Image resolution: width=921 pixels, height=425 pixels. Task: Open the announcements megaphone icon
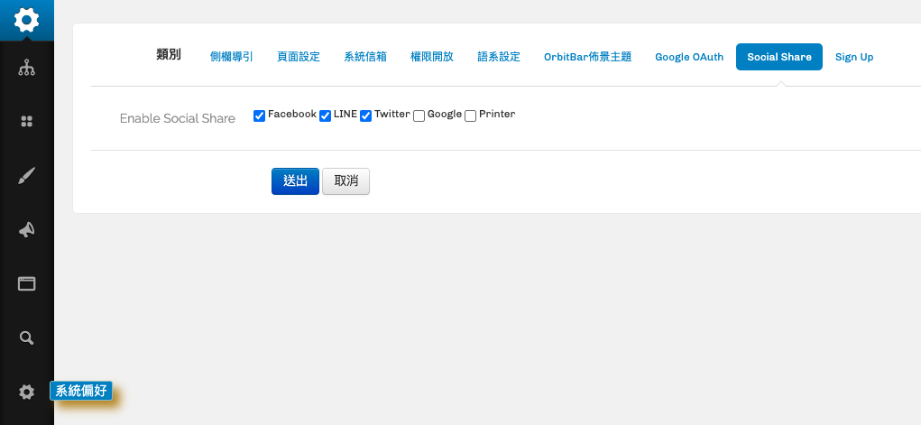pyautogui.click(x=27, y=230)
